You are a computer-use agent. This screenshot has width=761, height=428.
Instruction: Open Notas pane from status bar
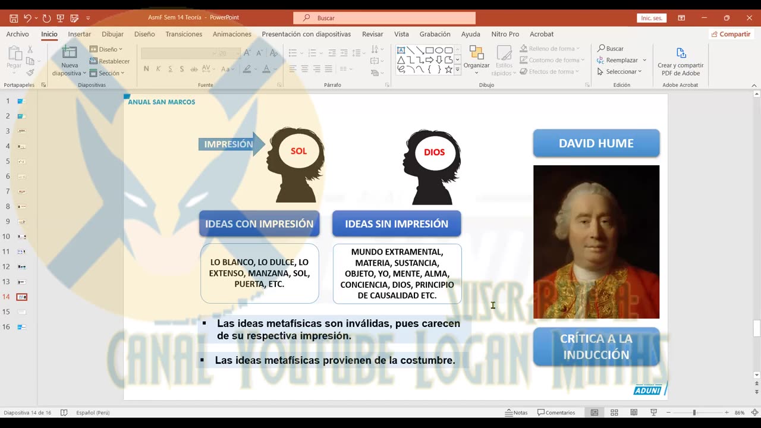point(516,413)
